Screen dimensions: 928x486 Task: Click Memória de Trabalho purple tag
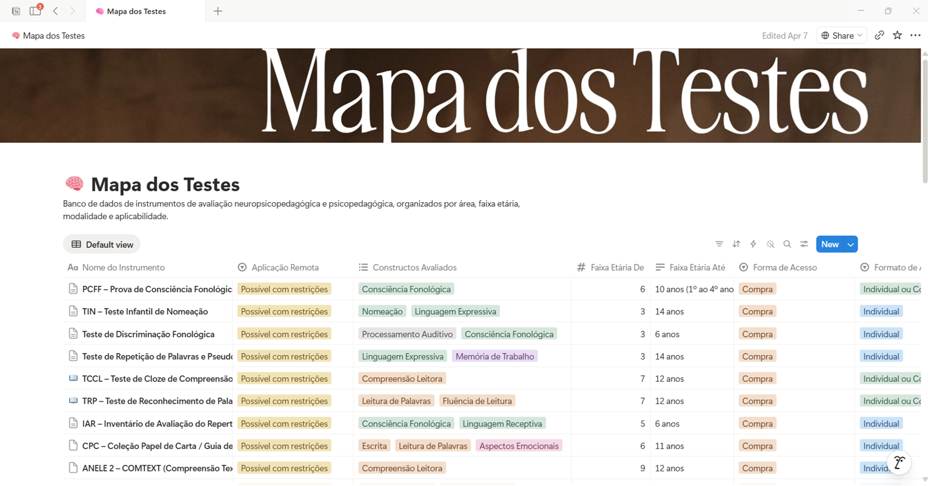click(x=495, y=356)
